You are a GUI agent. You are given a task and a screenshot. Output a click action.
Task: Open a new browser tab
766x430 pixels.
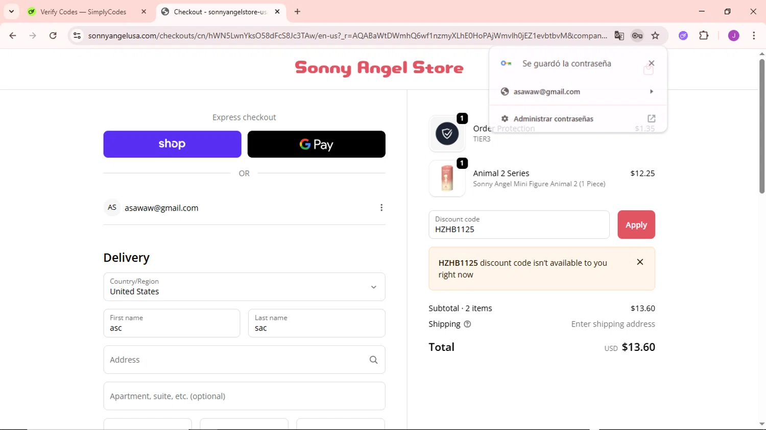[298, 12]
